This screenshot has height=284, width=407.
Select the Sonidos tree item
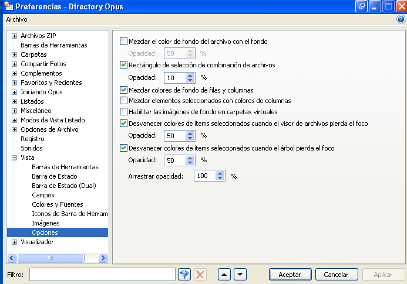[x=31, y=148]
